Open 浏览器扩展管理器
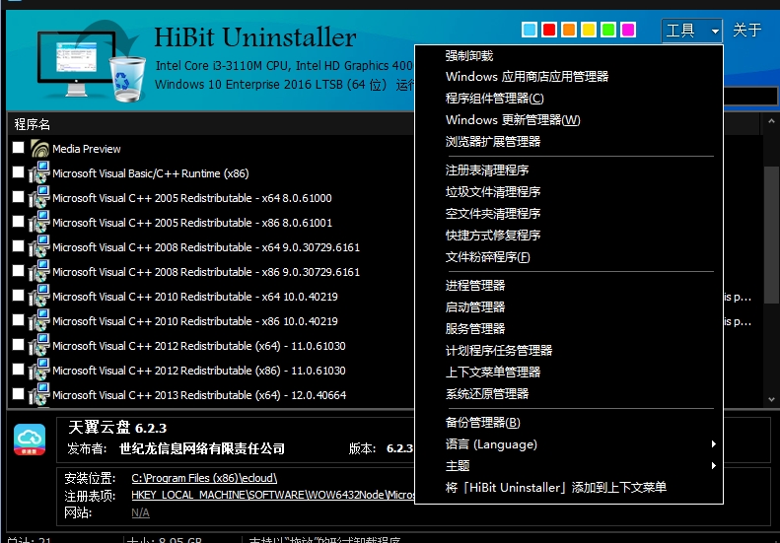 569,142
